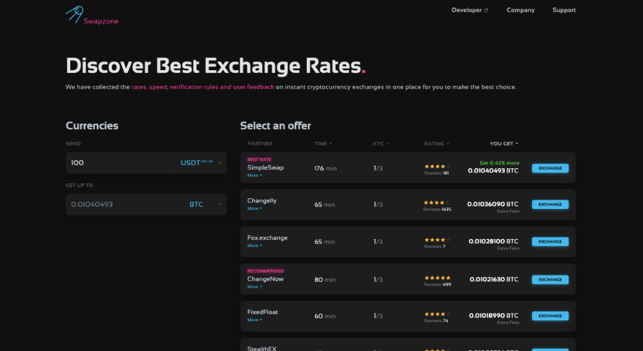Click Exchange button for SimpleSwap offer
This screenshot has height=351, width=643.
(x=550, y=168)
